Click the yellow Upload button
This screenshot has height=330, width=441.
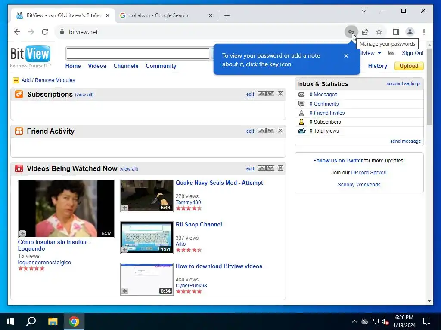409,66
